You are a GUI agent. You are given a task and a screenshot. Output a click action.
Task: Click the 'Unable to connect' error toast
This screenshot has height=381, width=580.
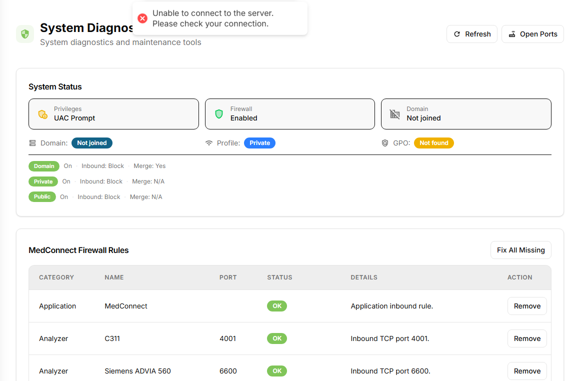(219, 18)
